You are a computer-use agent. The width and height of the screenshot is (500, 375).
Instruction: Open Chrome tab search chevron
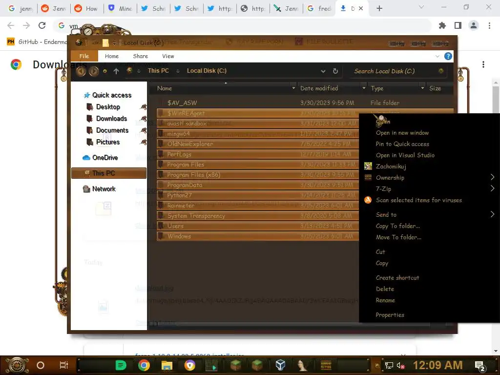pyautogui.click(x=421, y=7)
